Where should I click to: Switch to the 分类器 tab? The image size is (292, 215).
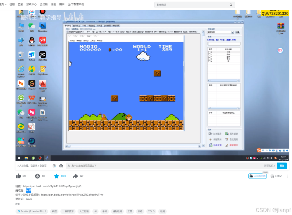[99, 26]
